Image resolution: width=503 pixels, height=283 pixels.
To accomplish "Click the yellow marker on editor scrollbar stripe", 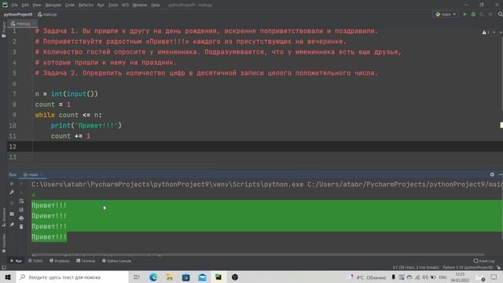I will point(501,126).
